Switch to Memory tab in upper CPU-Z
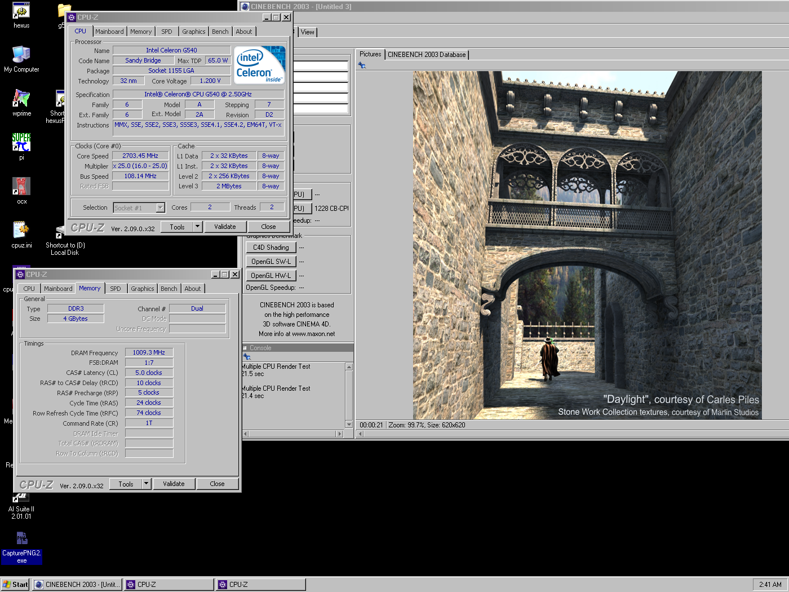Viewport: 789px width, 592px height. [x=141, y=32]
